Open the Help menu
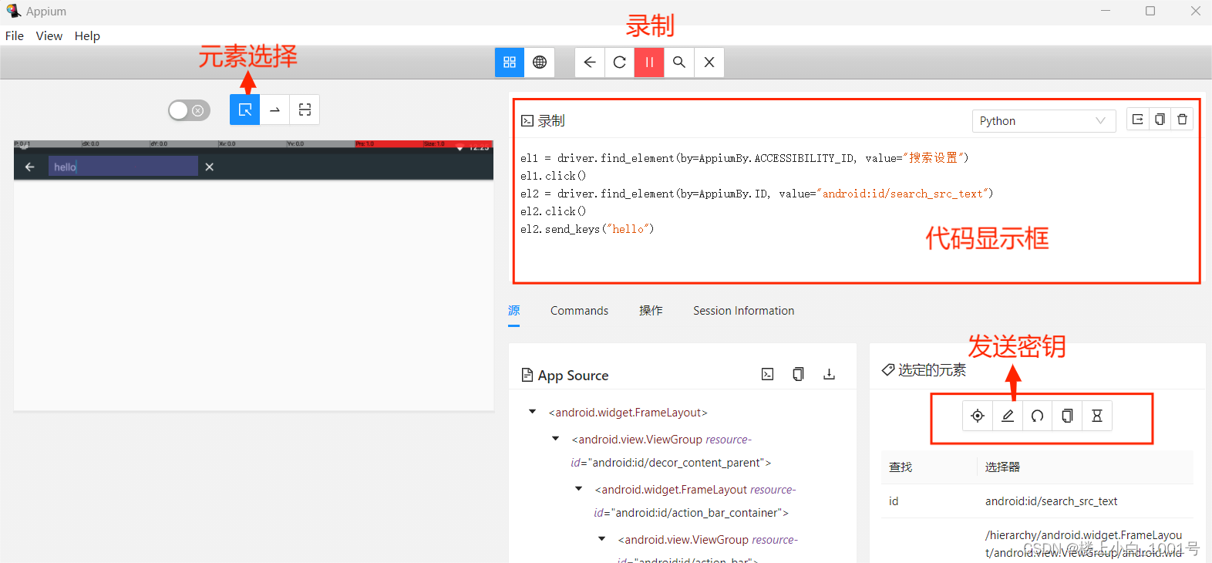 point(87,35)
